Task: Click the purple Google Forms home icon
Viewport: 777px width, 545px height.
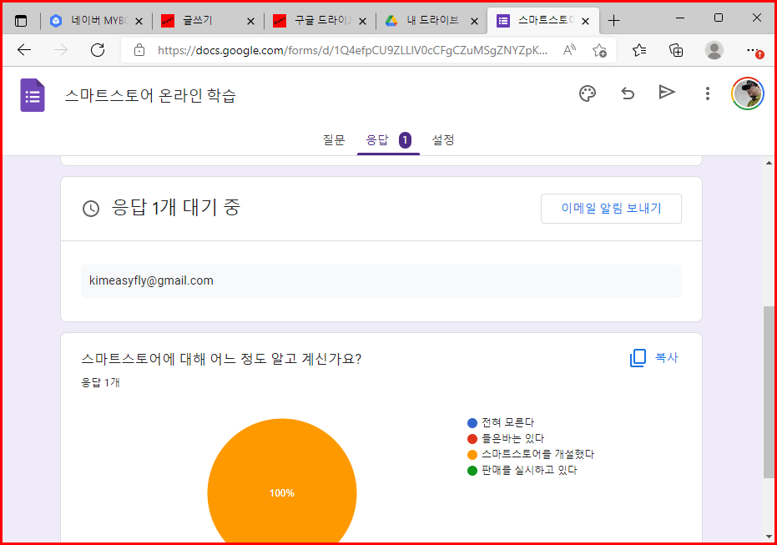Action: click(x=33, y=95)
